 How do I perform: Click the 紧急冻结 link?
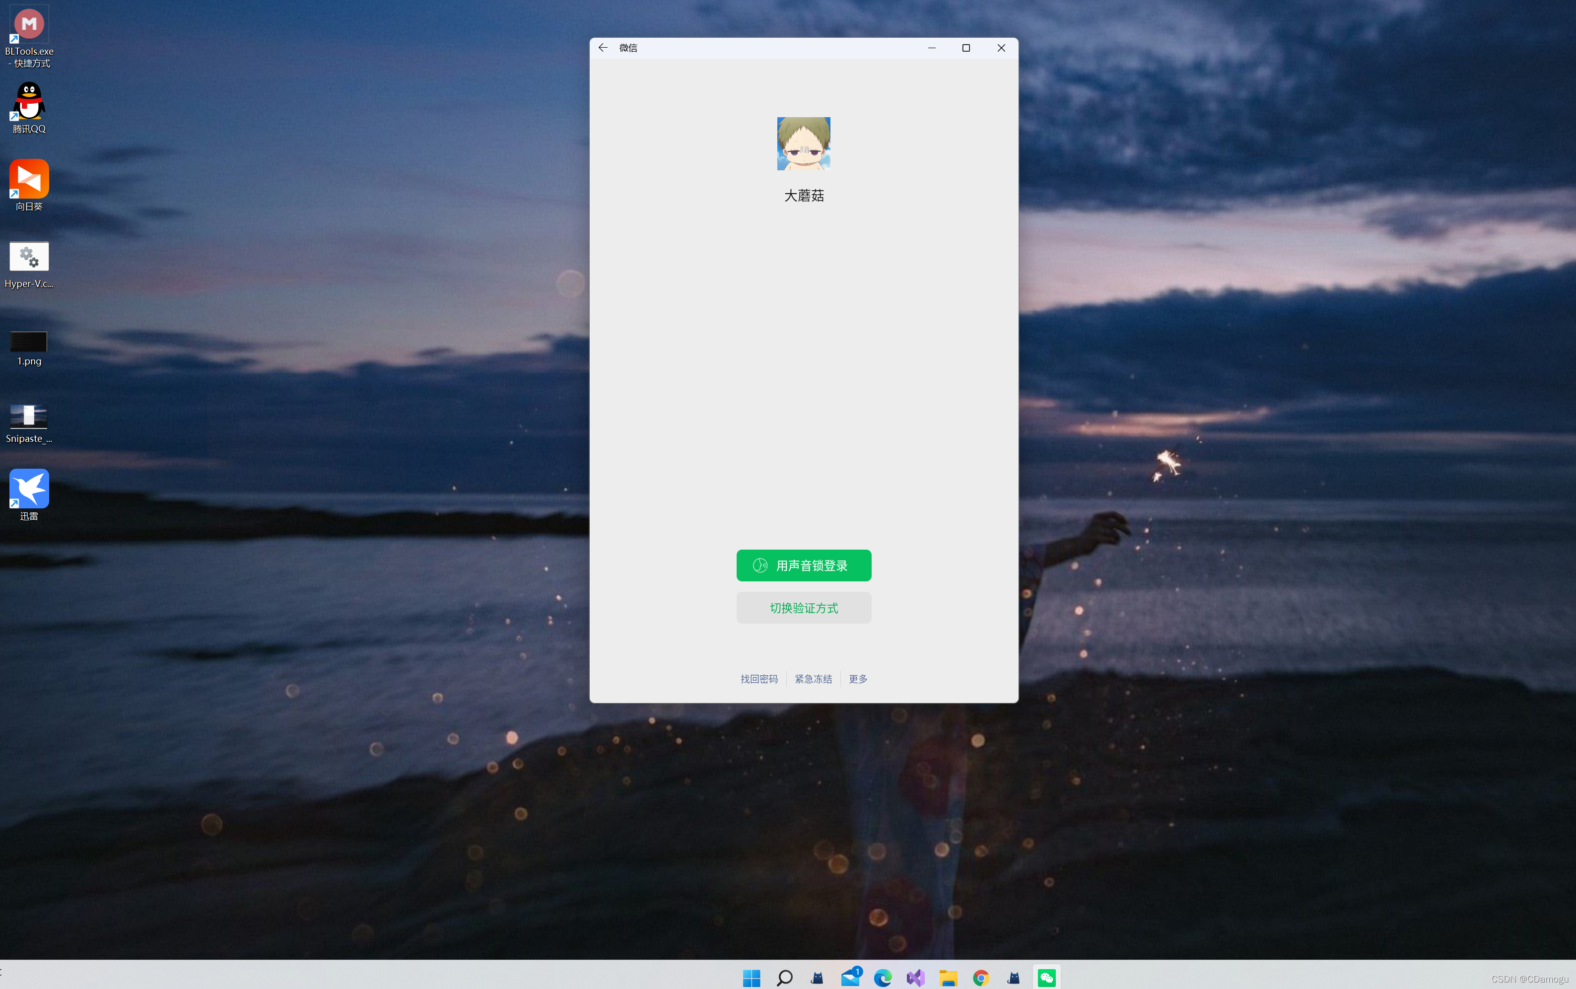click(x=813, y=679)
